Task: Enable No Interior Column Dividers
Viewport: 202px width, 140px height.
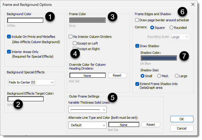Action: (x=71, y=37)
